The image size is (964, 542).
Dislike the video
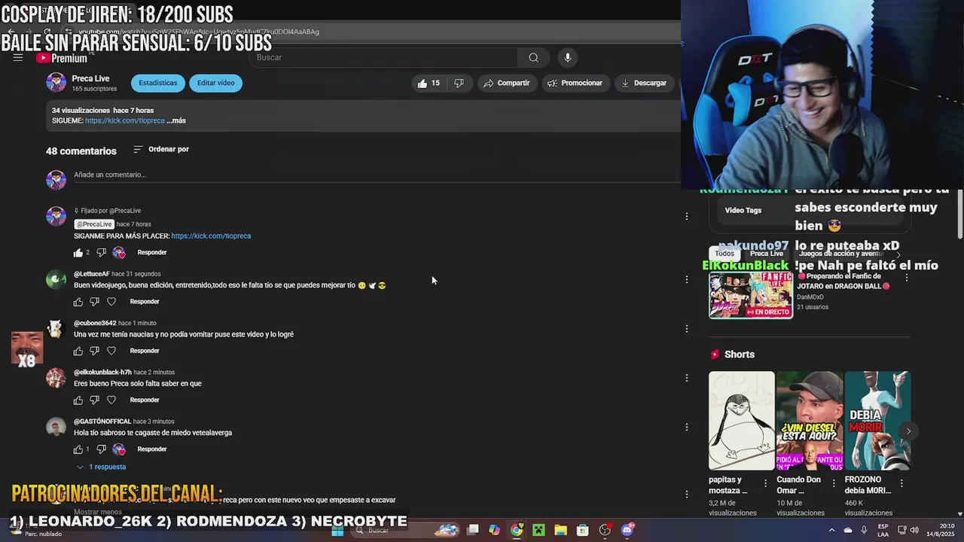[459, 83]
